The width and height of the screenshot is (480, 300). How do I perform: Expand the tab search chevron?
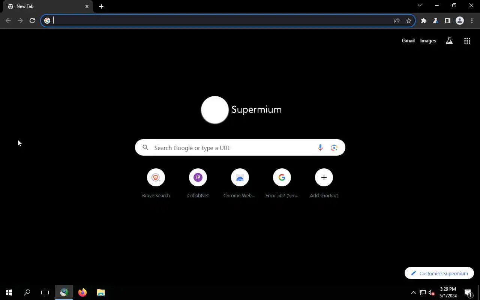point(420,5)
